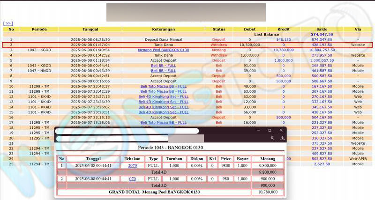This screenshot has height=200, width=375.
Task: Click the zoom magnifier icon in popup
Action: [x=272, y=138]
